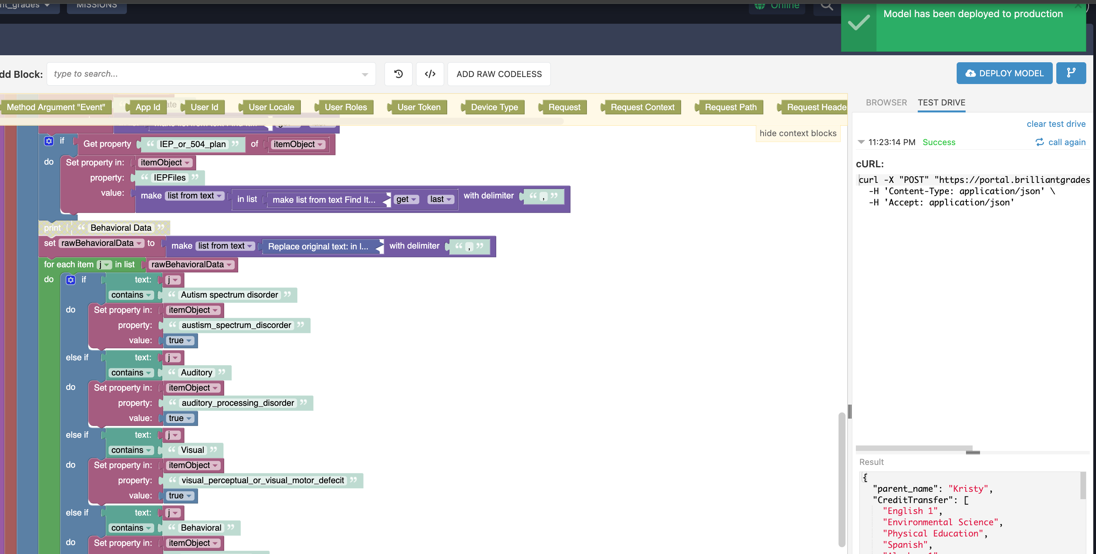
Task: Select the Device Type context block
Action: [x=494, y=107]
